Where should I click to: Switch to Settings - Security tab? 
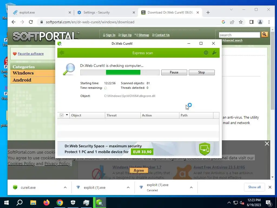(x=105, y=12)
